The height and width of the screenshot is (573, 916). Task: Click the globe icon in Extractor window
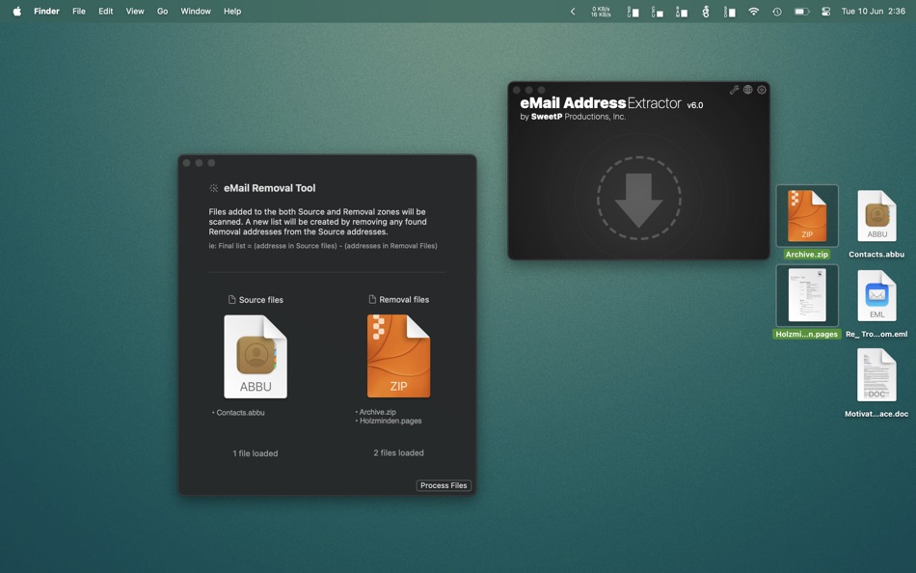[x=748, y=90]
